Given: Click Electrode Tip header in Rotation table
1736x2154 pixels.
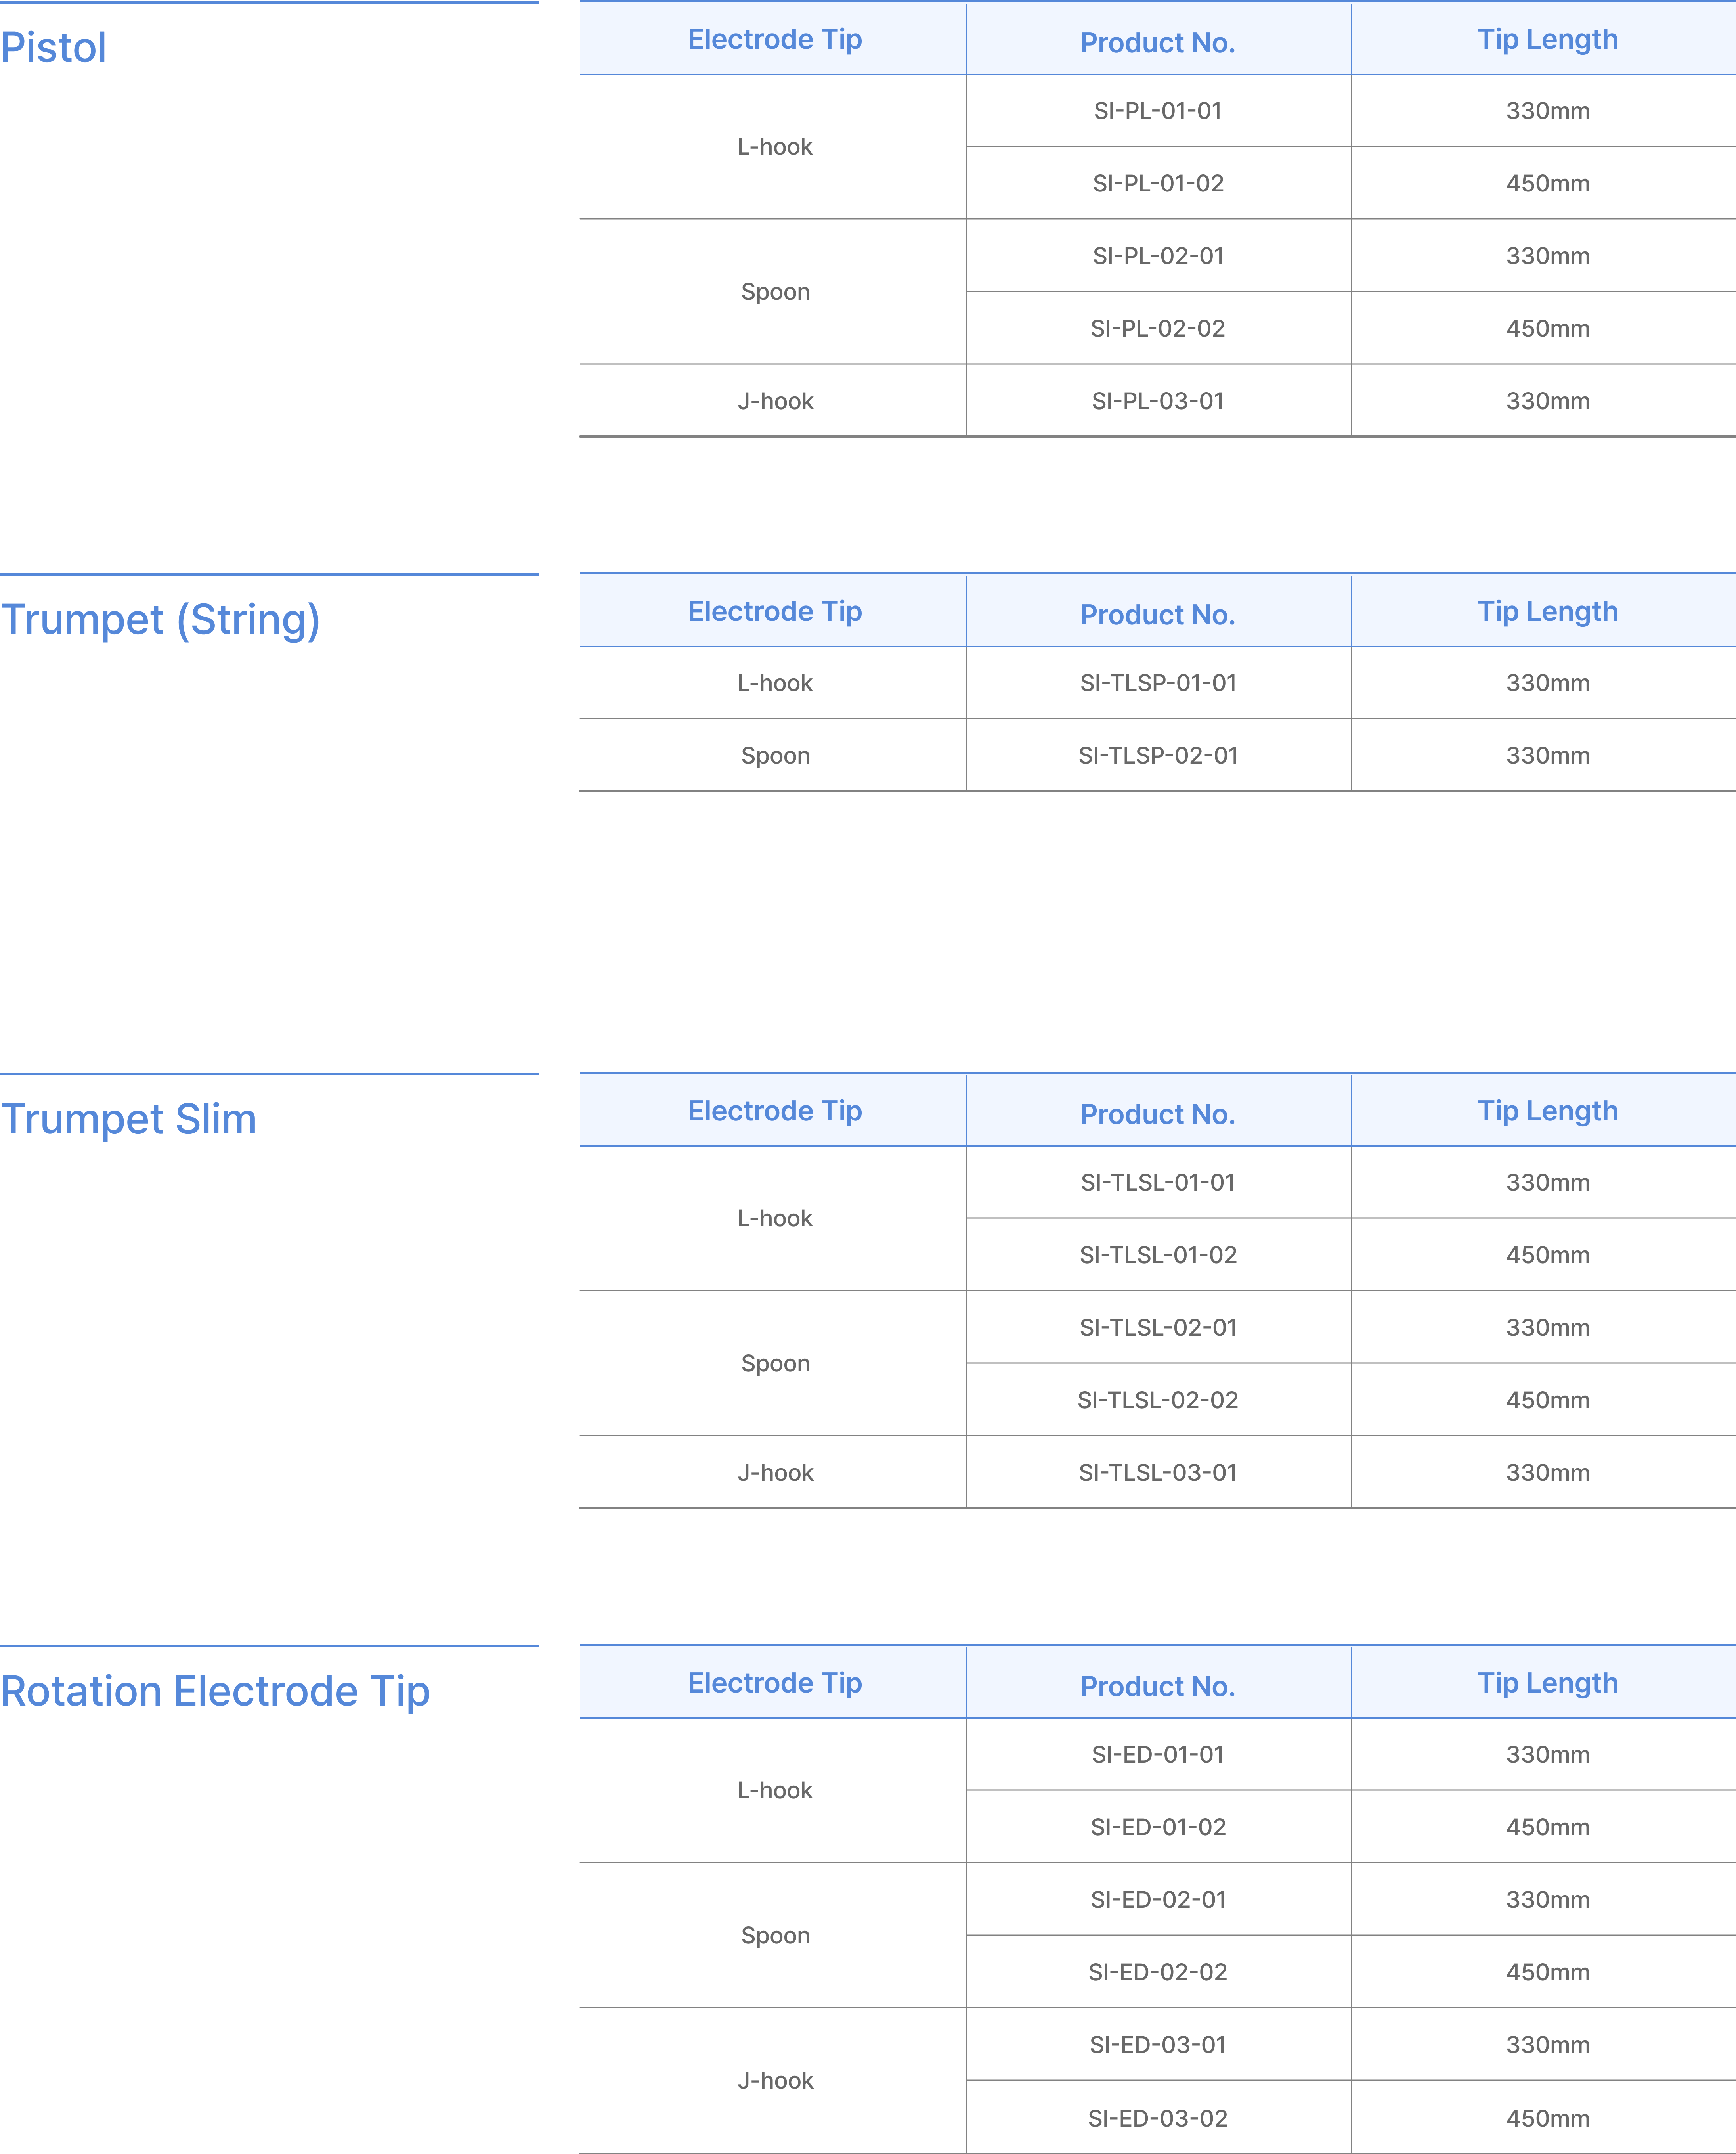Looking at the screenshot, I should click(775, 1683).
